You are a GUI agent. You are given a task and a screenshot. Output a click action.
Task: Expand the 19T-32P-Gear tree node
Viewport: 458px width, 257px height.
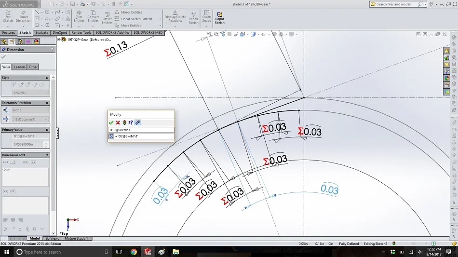coord(58,40)
